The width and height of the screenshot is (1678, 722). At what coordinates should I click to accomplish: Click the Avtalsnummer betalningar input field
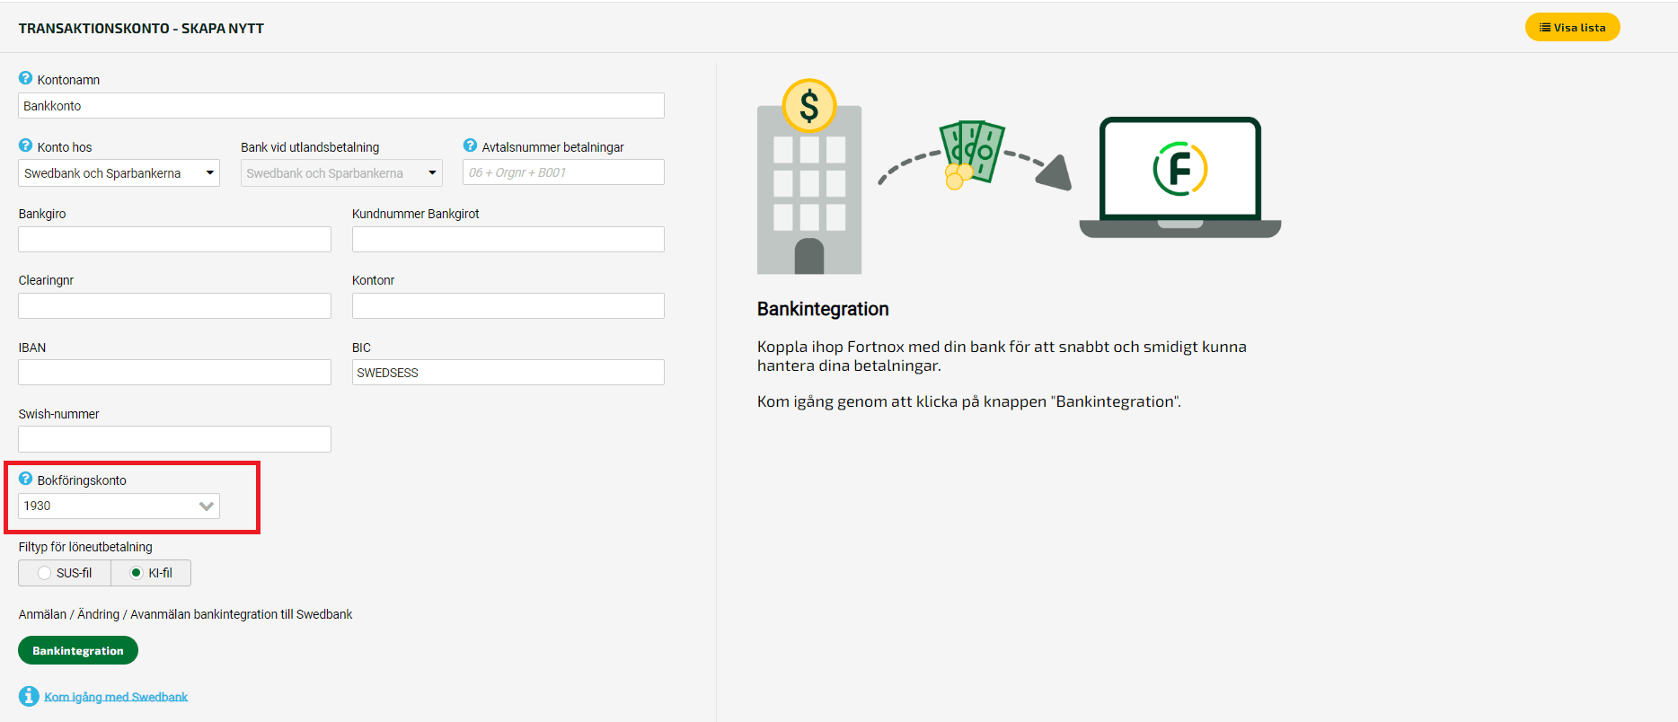click(563, 172)
